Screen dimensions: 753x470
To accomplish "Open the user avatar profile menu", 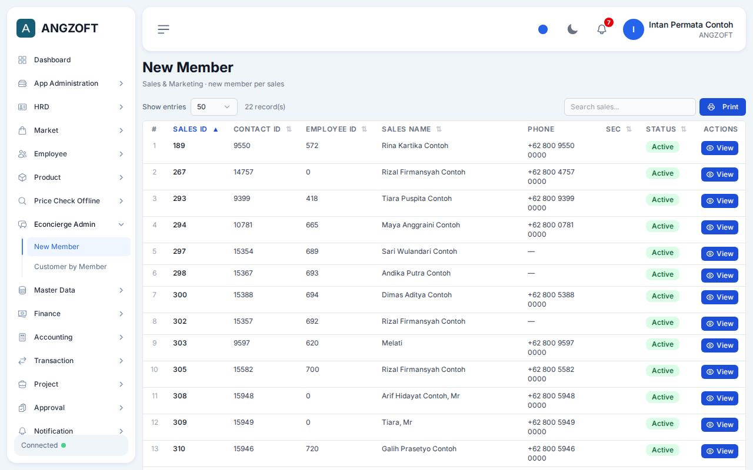I will click(x=634, y=29).
